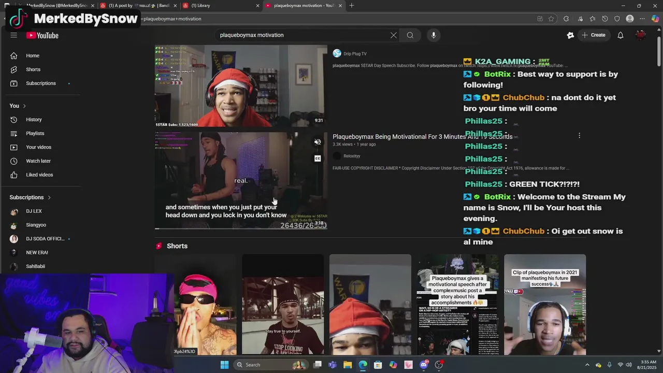Open the Subscriptions icon in the sidebar
Viewport: 663px width, 373px height.
(x=14, y=83)
